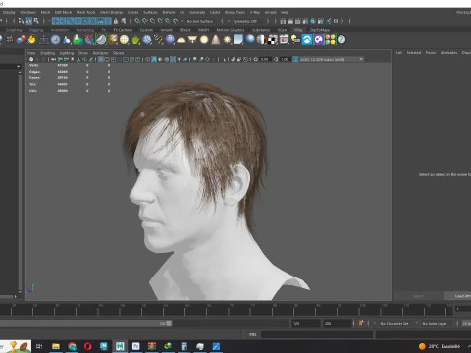The height and width of the screenshot is (353, 471).
Task: Click the yellow grid sphere shelf icon
Action: (124, 40)
